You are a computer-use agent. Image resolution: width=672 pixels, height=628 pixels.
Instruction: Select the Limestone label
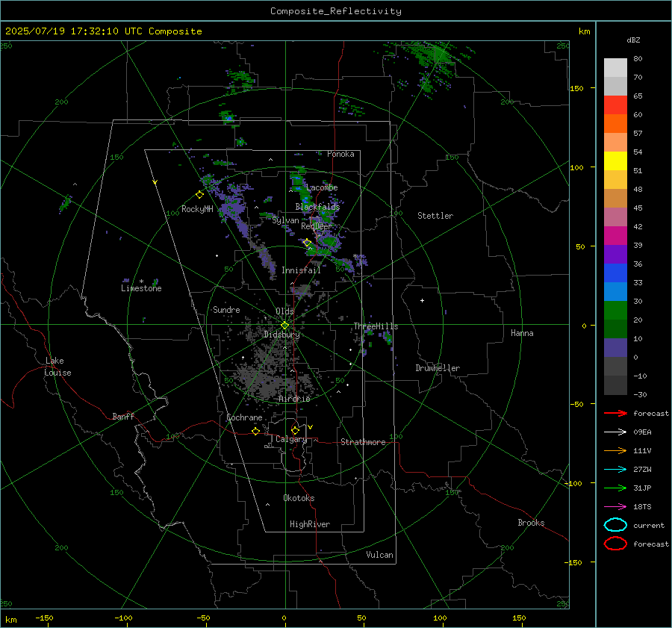(141, 288)
